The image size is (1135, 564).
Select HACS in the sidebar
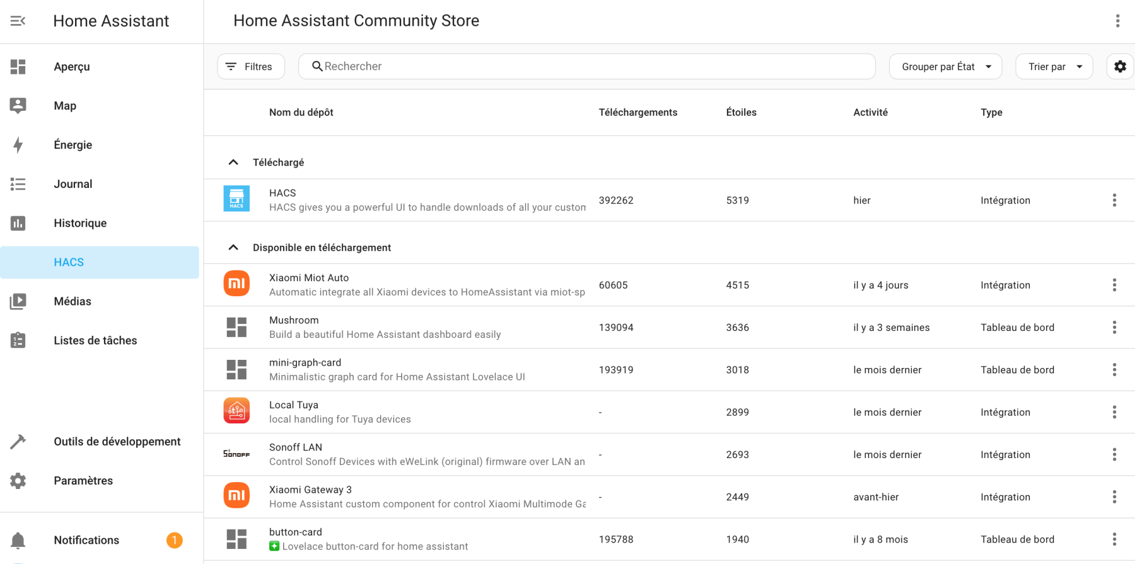100,262
